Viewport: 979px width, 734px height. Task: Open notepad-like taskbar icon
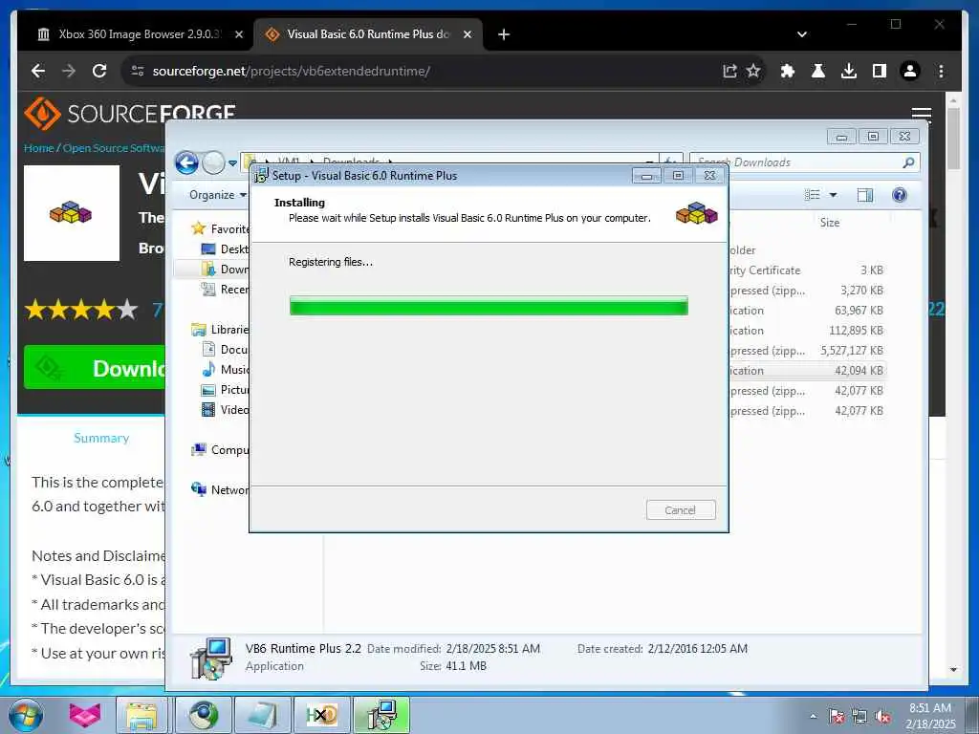[262, 715]
